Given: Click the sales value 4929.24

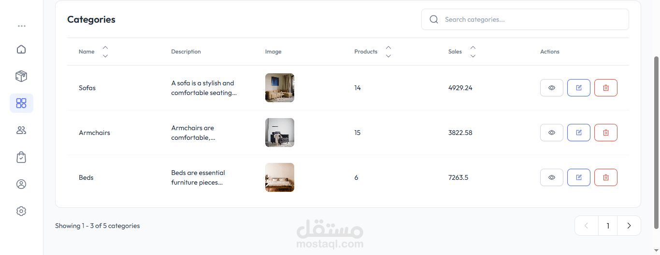Looking at the screenshot, I should pos(460,88).
